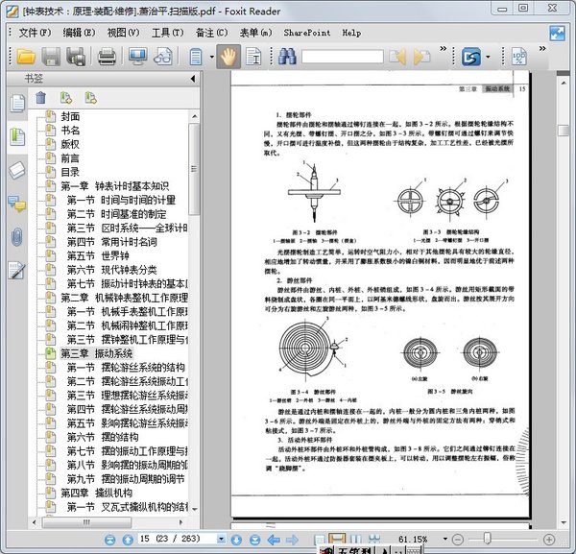The width and height of the screenshot is (576, 554).
Task: Go to bookmark 目录
Action: click(70, 172)
